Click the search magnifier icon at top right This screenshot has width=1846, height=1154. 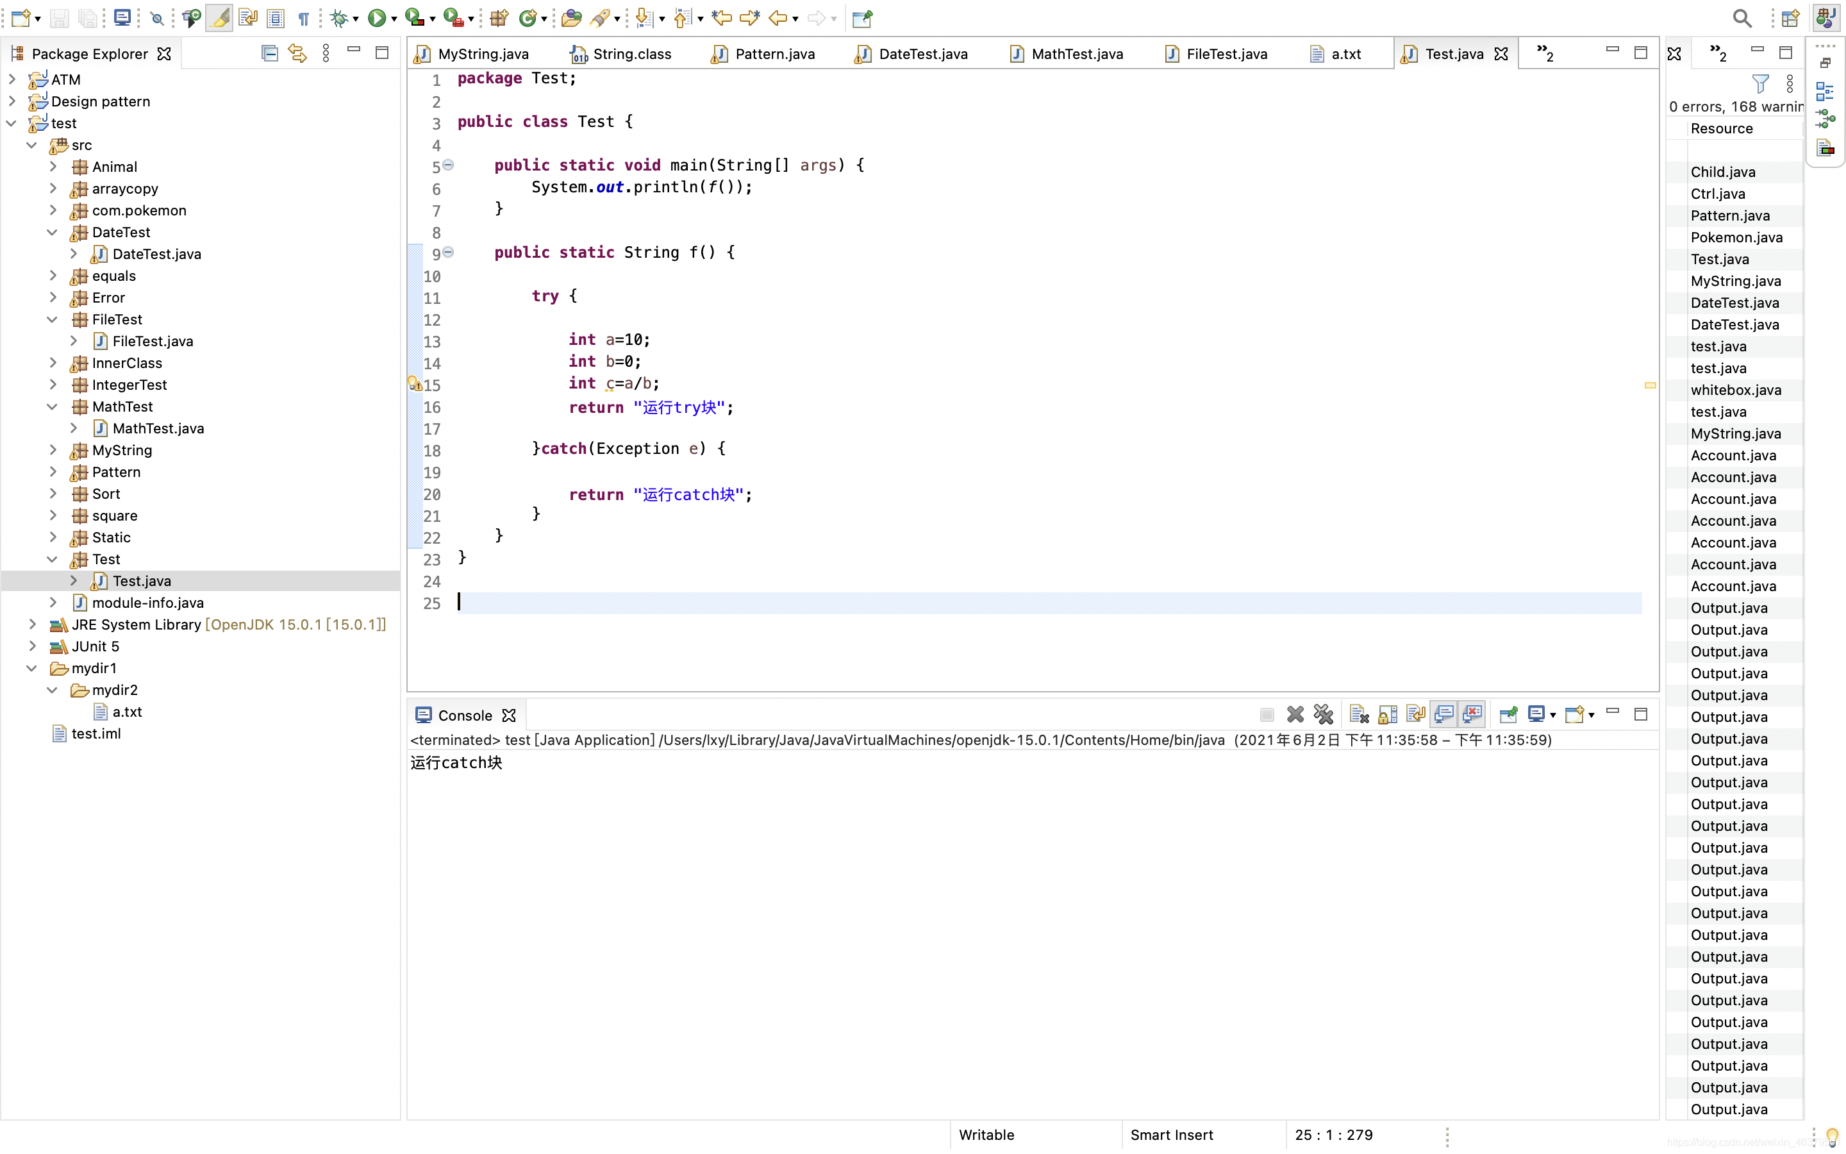[x=1742, y=17]
